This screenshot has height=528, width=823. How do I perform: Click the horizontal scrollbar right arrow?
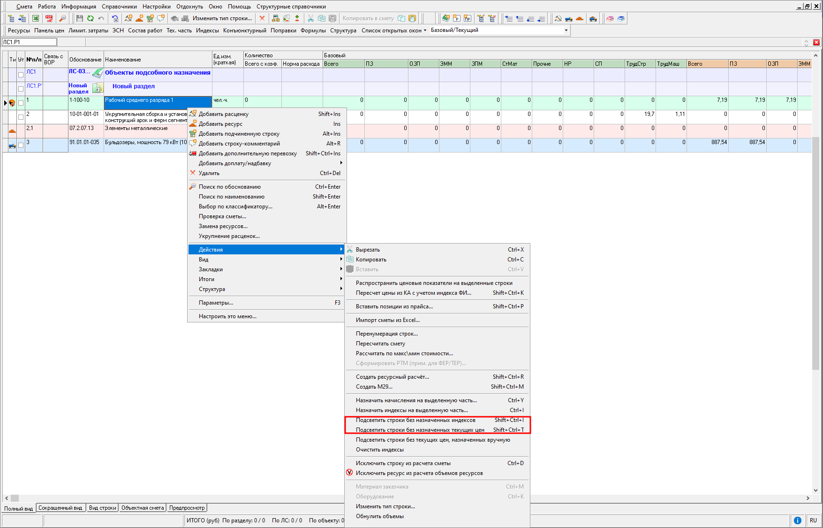point(808,498)
